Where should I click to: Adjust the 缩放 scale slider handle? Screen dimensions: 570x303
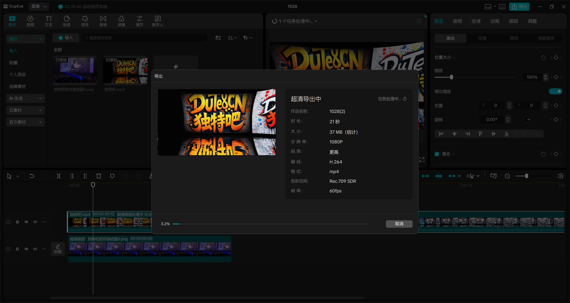click(451, 77)
